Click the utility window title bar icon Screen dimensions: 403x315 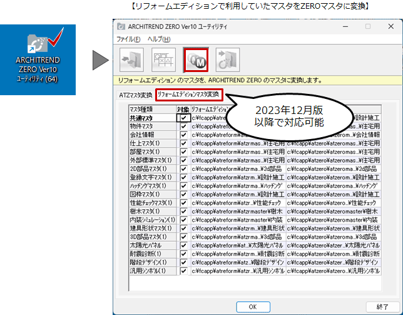pos(121,26)
